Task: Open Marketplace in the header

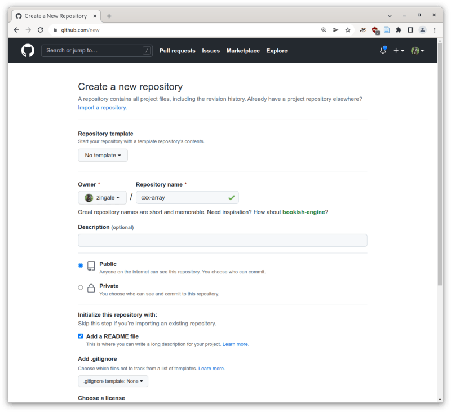Action: [x=243, y=51]
